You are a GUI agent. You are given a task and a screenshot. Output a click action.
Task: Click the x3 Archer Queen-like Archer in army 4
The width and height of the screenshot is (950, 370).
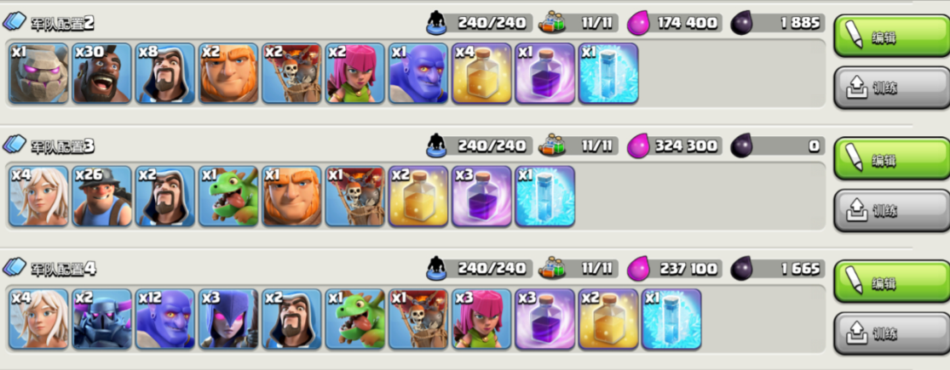coord(481,319)
